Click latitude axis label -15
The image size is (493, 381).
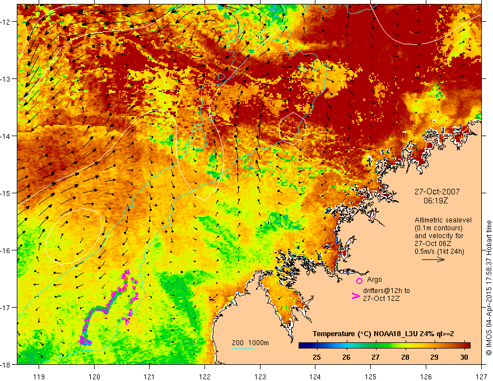coord(6,193)
